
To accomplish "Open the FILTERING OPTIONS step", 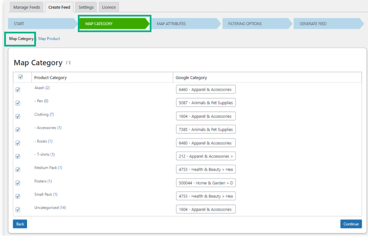I will coord(258,24).
